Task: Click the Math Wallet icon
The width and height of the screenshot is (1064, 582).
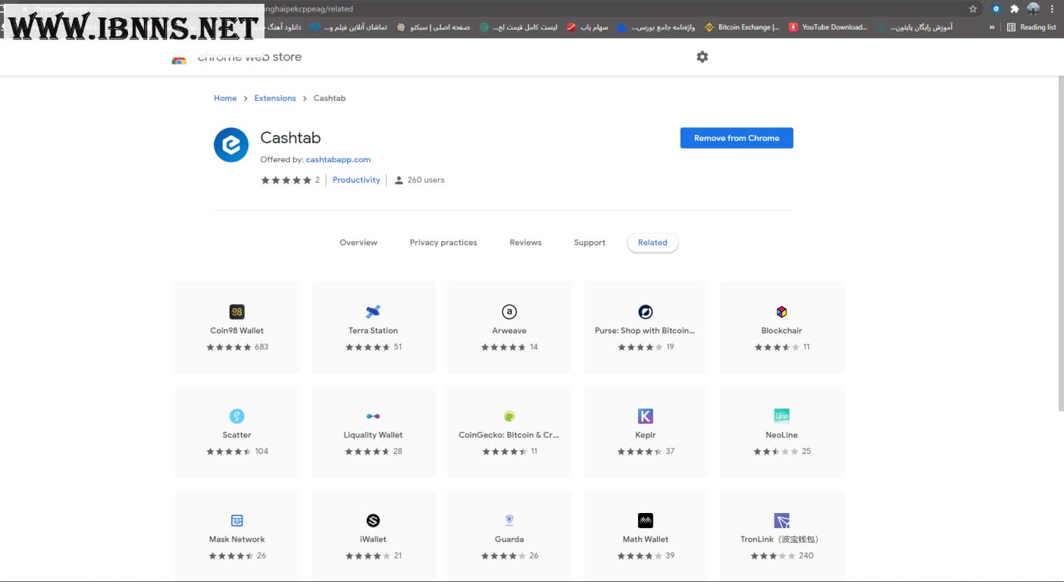Action: tap(646, 521)
